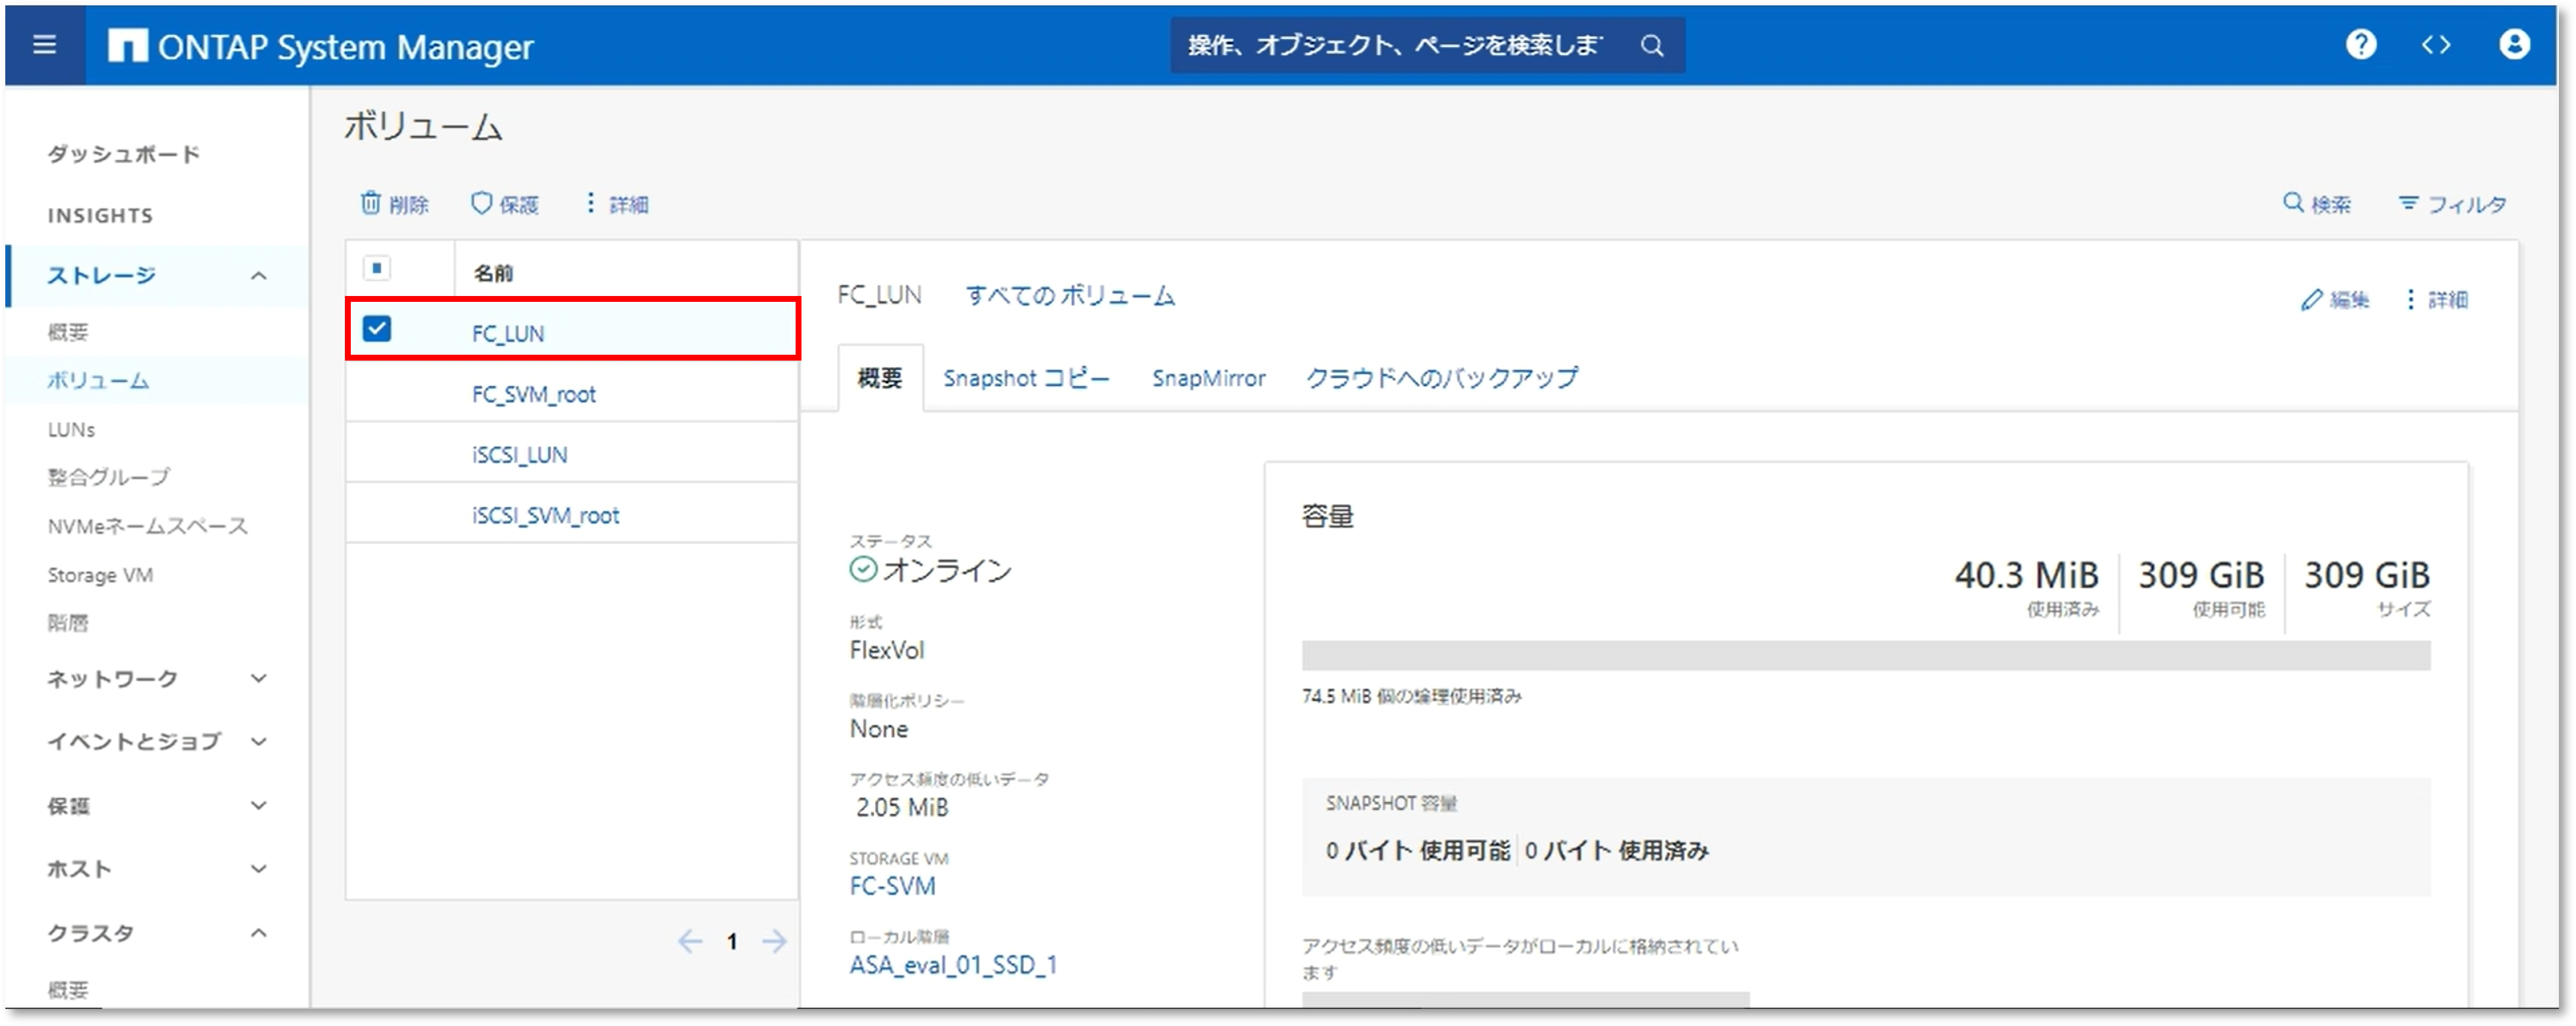Open 階層 in the sidebar
Viewport: 2576px width, 1026px height.
[68, 623]
